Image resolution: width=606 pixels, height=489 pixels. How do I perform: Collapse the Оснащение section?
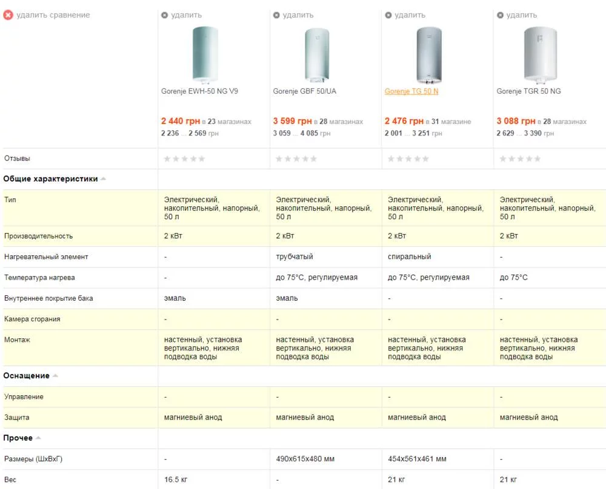pos(55,376)
